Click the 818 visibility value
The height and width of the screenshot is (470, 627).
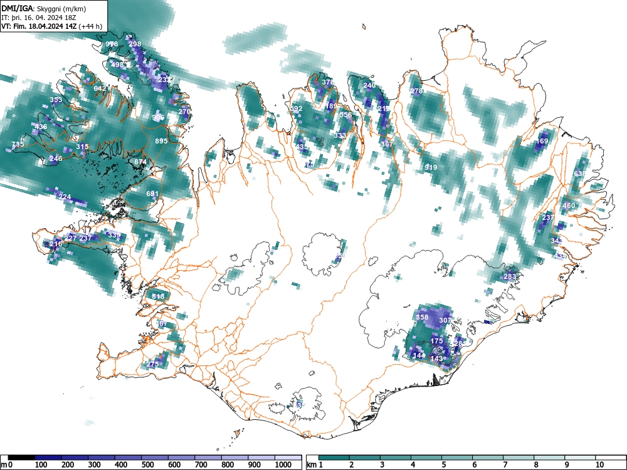(159, 296)
